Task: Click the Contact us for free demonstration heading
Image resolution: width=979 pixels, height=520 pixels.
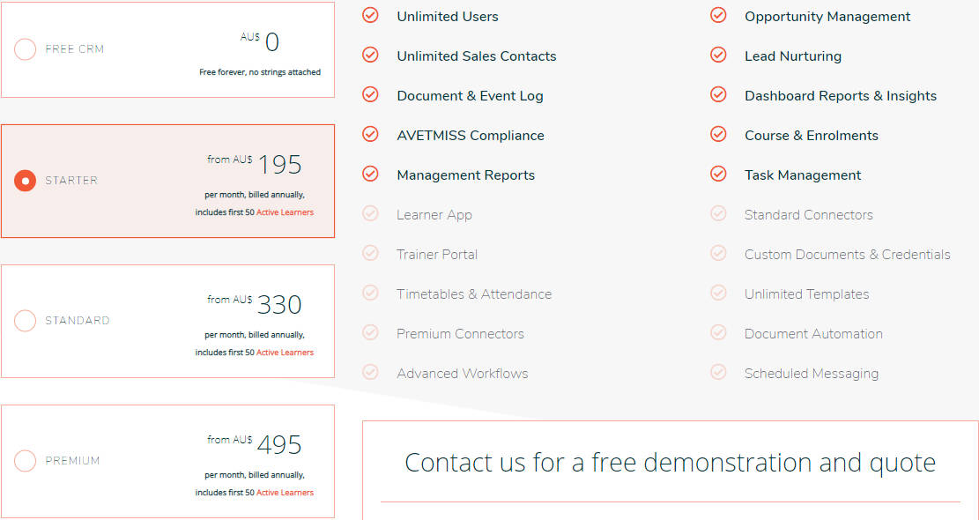Action: coord(670,462)
